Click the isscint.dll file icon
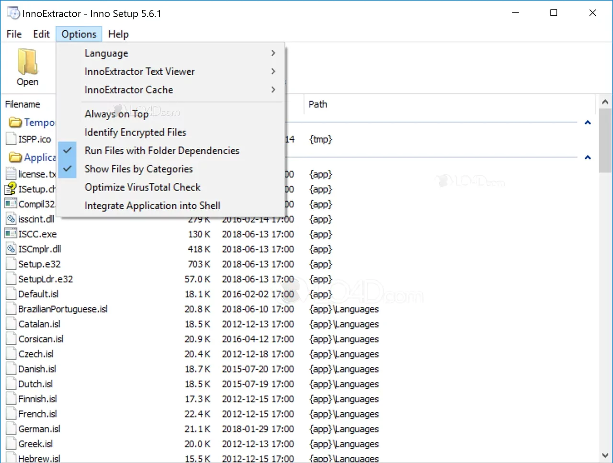Screen dimensions: 613x463 pyautogui.click(x=11, y=219)
